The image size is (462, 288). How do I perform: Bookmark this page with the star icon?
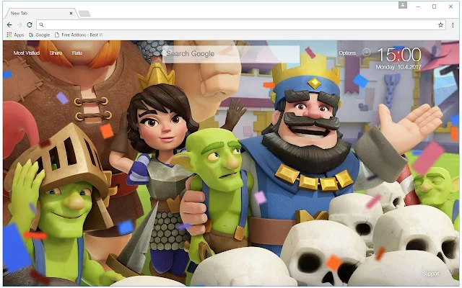pyautogui.click(x=440, y=25)
